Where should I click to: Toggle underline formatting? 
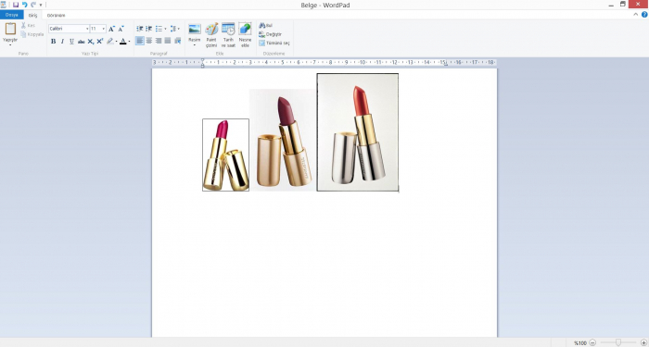coord(71,42)
